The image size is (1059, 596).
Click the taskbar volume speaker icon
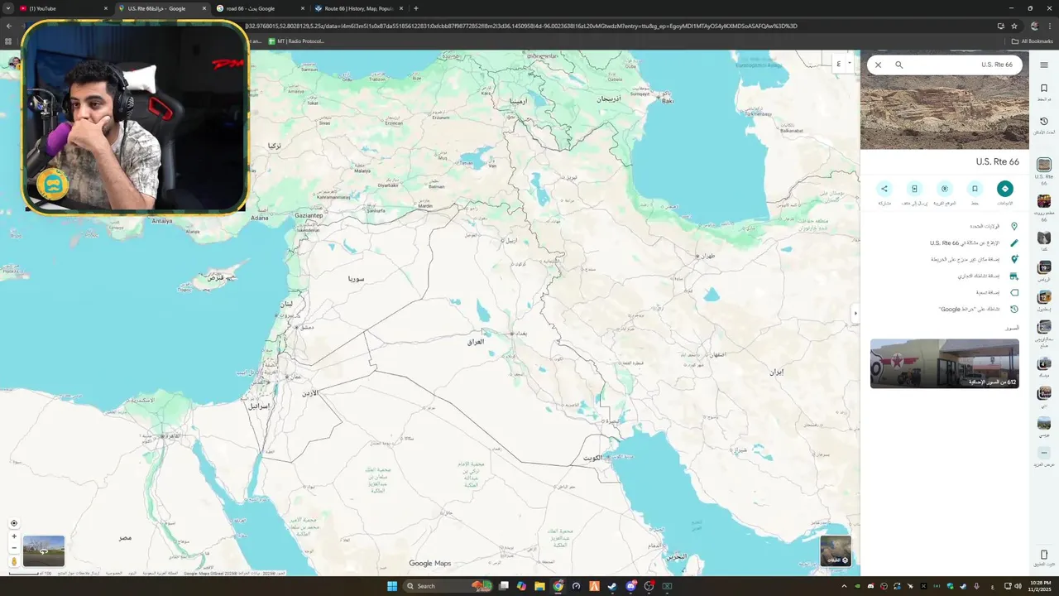[1018, 586]
